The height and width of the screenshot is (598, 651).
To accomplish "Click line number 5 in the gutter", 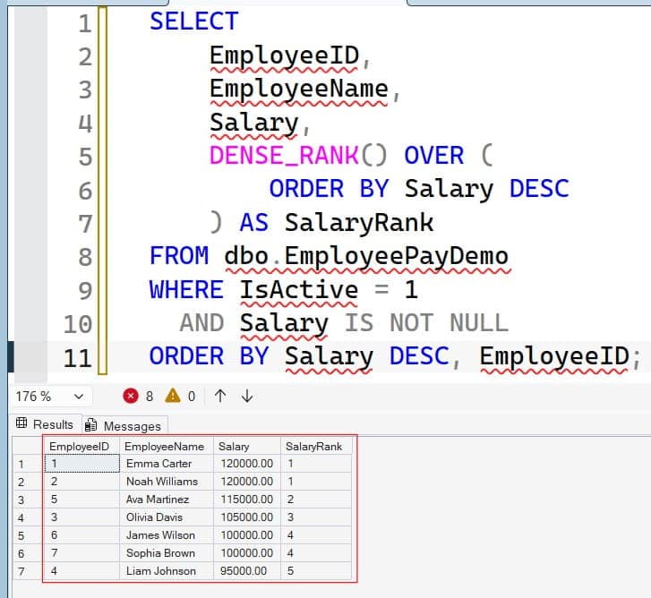I will pyautogui.click(x=85, y=157).
